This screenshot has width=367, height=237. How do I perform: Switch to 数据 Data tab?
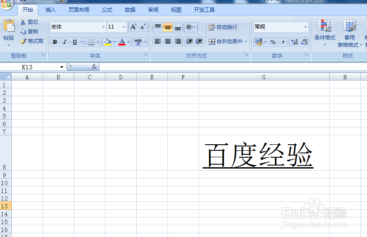(130, 10)
